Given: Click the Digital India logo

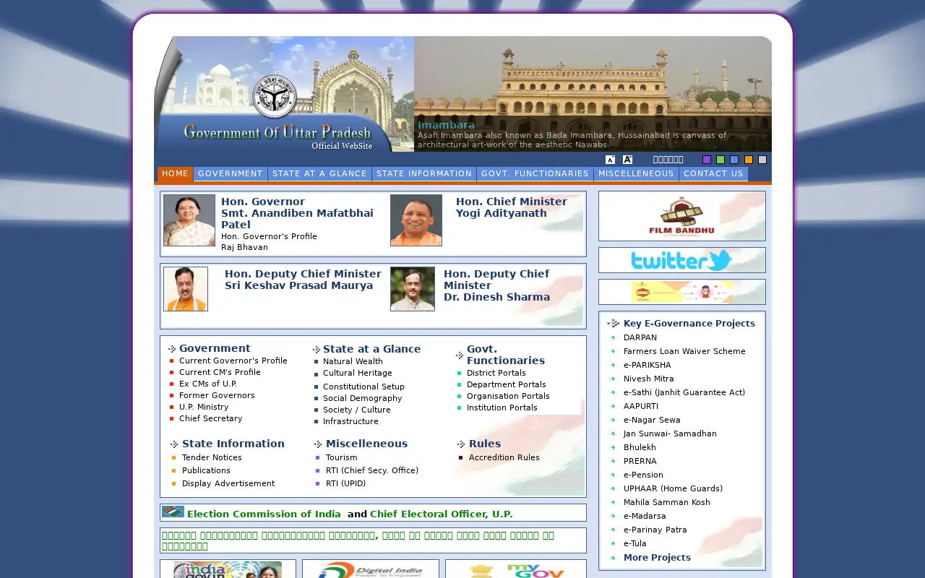Looking at the screenshot, I should (370, 569).
